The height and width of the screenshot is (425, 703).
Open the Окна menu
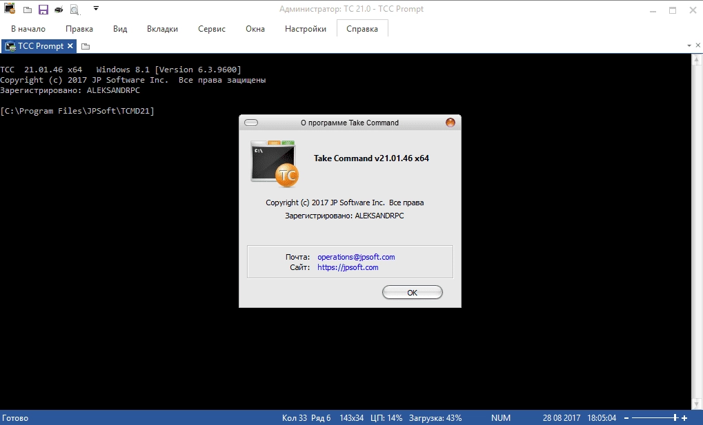(255, 29)
